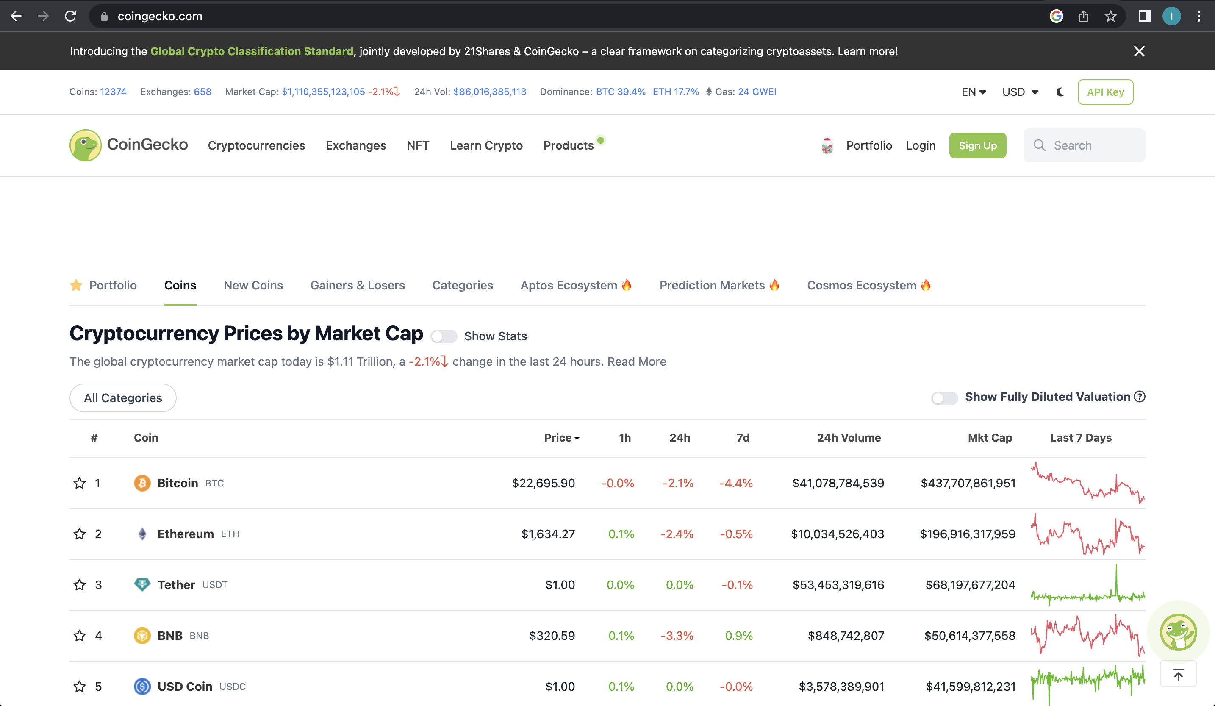1215x706 pixels.
Task: Open the browser side panel icon
Action: coord(1145,17)
